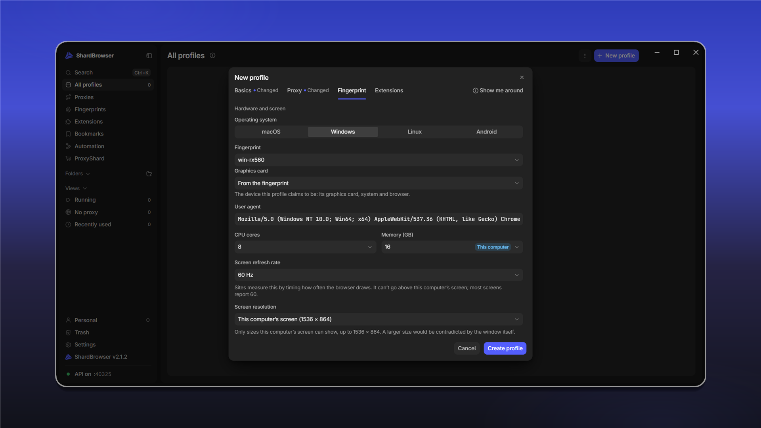Image resolution: width=761 pixels, height=428 pixels.
Task: Open Bookmarks in sidebar
Action: coord(108,134)
